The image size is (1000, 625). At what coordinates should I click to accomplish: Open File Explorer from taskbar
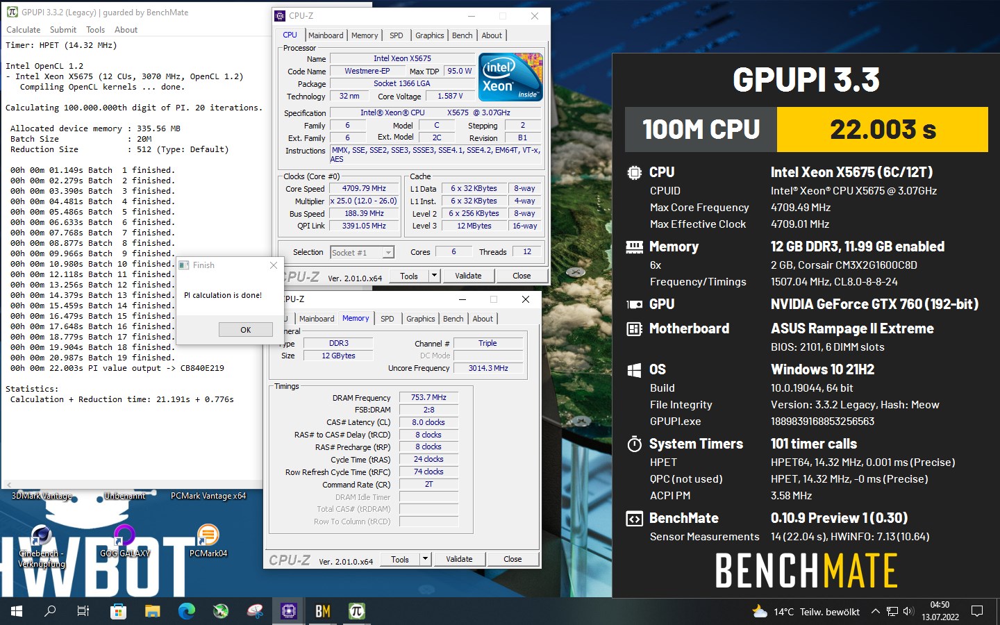tap(152, 611)
